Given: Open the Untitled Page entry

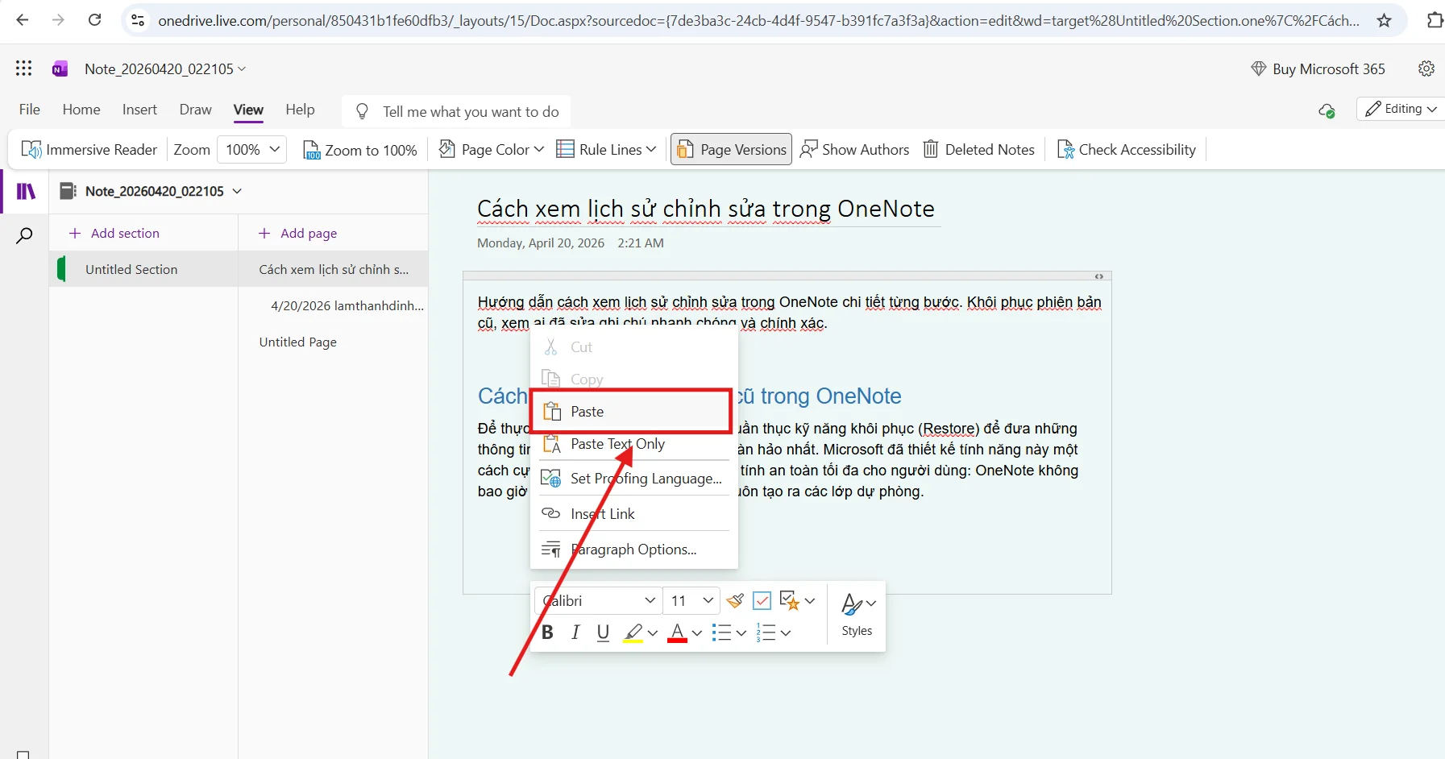Looking at the screenshot, I should tap(333, 342).
